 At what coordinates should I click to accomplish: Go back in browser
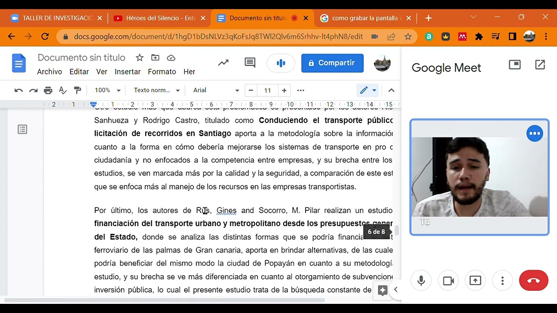pos(12,37)
